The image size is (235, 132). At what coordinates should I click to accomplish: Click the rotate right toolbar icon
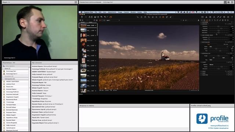point(92,17)
